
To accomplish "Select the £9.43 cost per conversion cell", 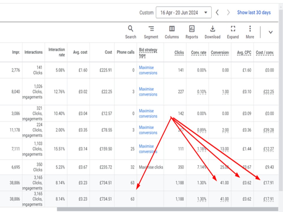I will 269,167.
